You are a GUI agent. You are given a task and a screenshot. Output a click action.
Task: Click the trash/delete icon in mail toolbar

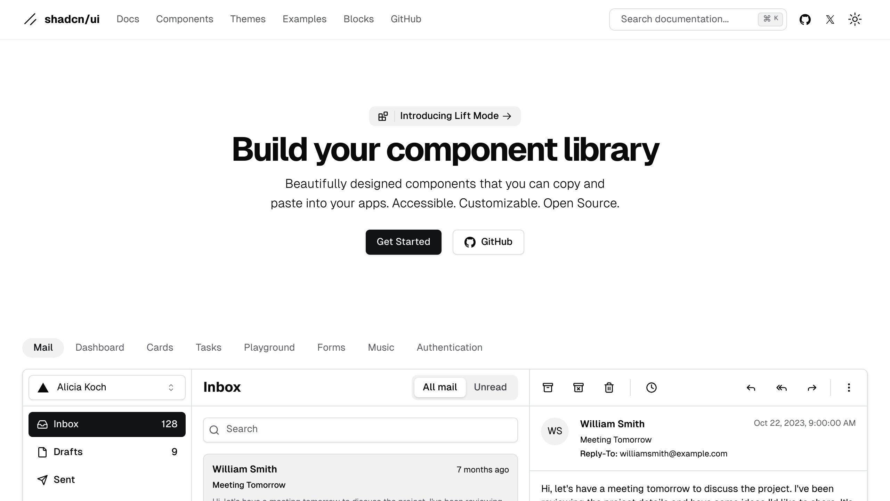click(609, 387)
